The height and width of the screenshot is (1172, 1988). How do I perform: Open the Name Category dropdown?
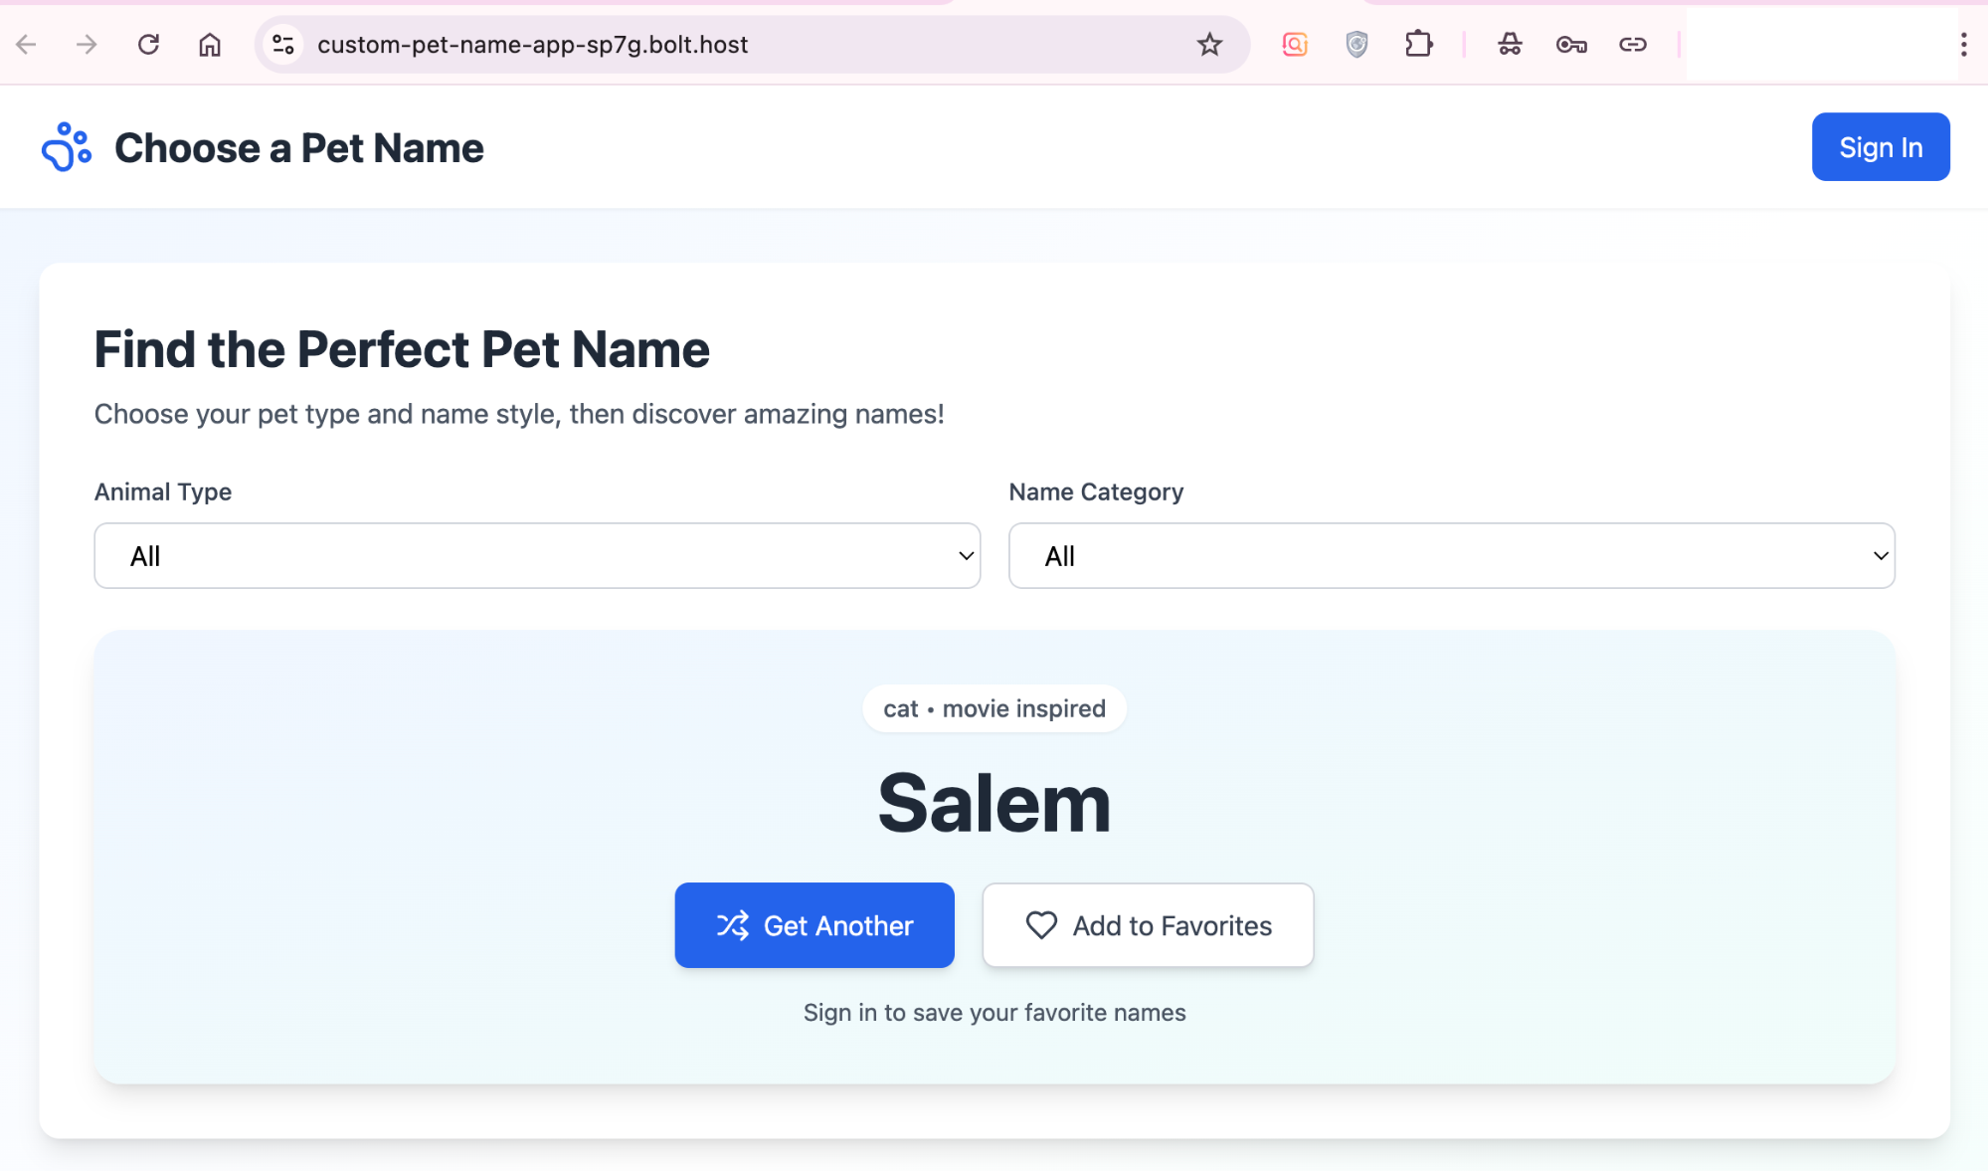[1451, 556]
